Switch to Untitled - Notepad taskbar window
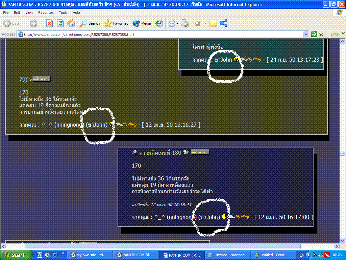The height and width of the screenshot is (260, 346). 227,255
